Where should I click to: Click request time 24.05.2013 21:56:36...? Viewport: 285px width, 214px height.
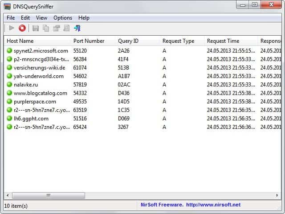click(231, 127)
